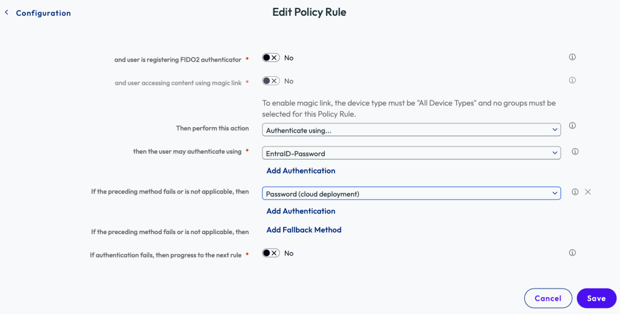
Task: Toggle the magic link access switch
Action: 270,81
